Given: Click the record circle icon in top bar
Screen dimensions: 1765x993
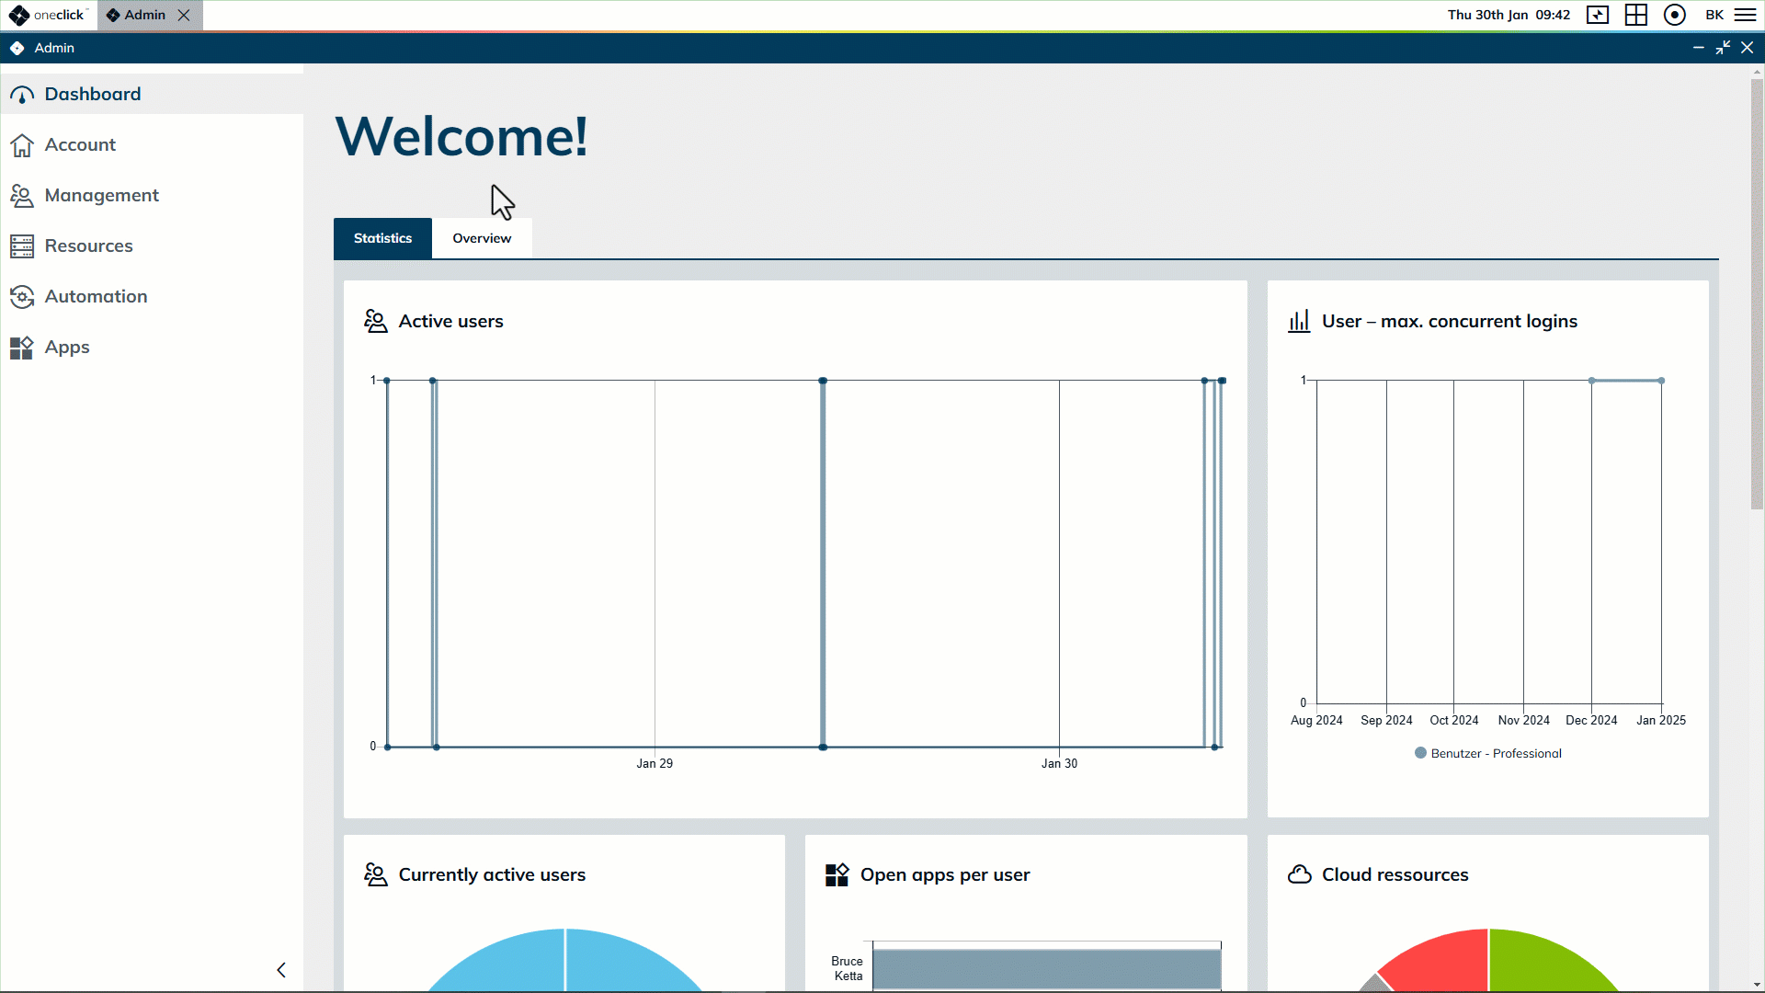Looking at the screenshot, I should coord(1674,15).
